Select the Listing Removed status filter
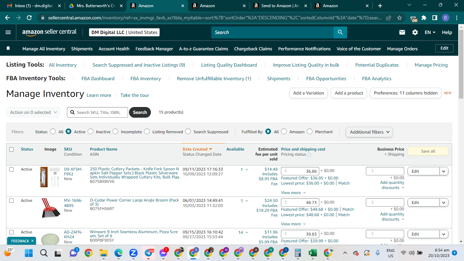Screen dimensions: 464x261 (x=147, y=132)
